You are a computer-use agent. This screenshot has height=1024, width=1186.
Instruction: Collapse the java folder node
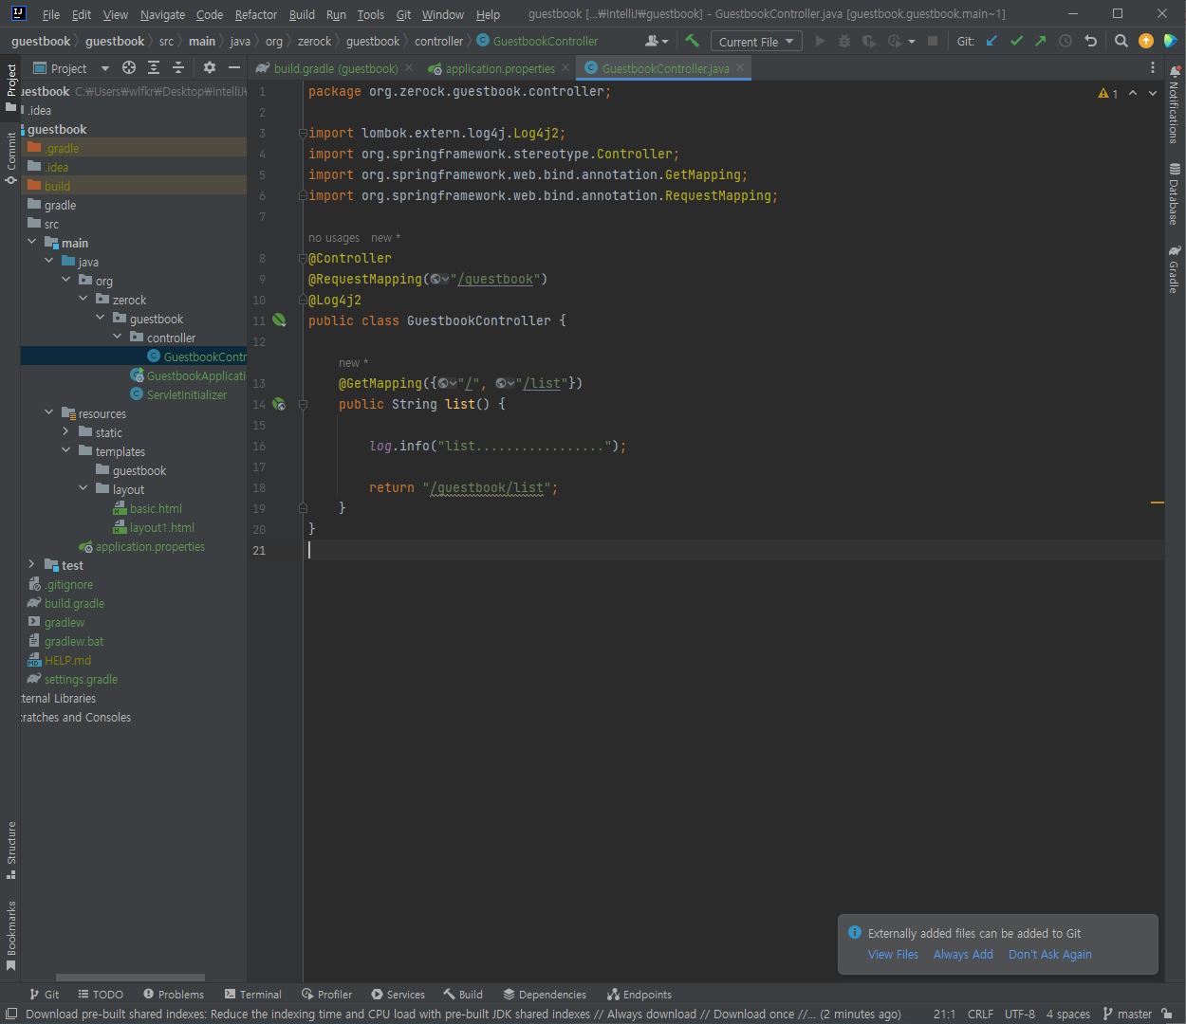coord(49,262)
